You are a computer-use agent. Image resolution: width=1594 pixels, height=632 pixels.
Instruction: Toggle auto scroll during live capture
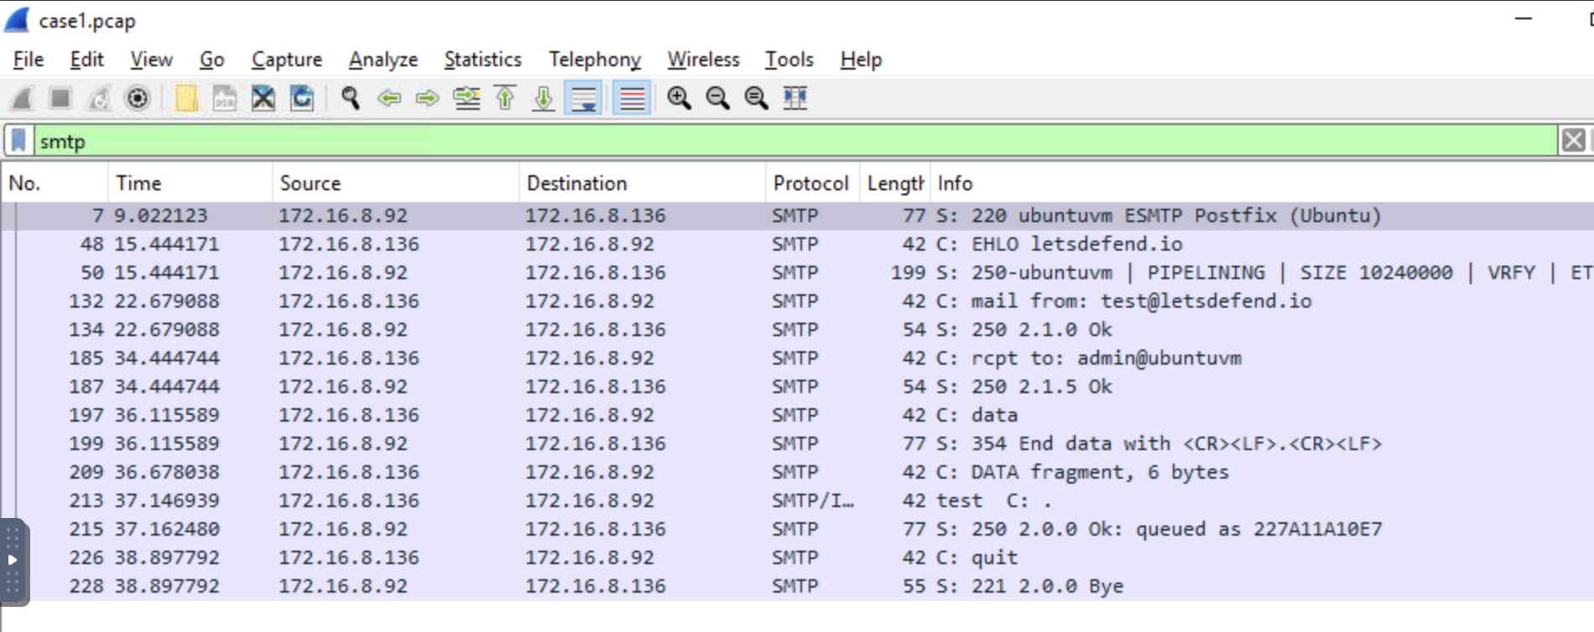583,98
